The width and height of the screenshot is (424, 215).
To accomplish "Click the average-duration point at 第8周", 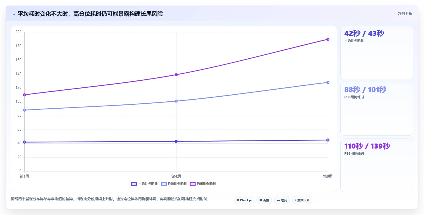I will (x=328, y=140).
